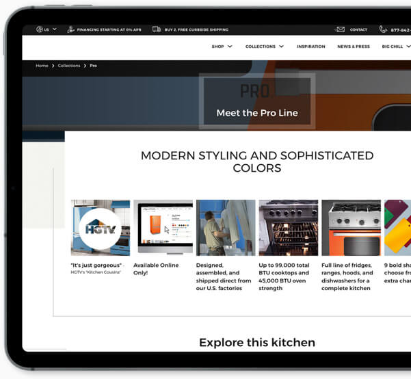Go to the Inspiration page

pyautogui.click(x=311, y=47)
